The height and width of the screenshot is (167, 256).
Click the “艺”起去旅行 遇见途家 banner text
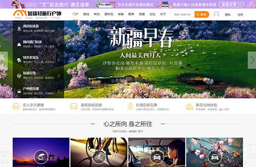pyautogui.click(x=64, y=5)
